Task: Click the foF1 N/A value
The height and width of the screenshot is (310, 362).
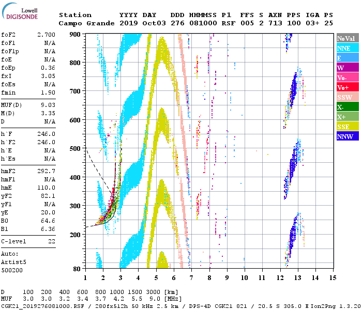Action: [50, 43]
